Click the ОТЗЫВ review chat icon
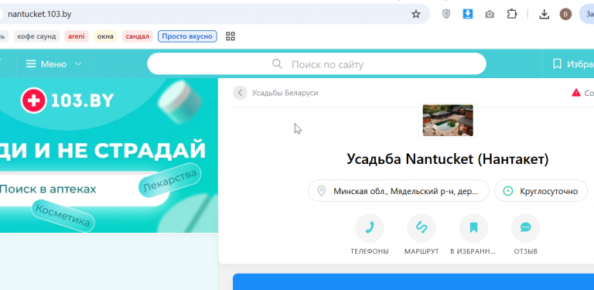Image resolution: width=594 pixels, height=290 pixels. 525,227
